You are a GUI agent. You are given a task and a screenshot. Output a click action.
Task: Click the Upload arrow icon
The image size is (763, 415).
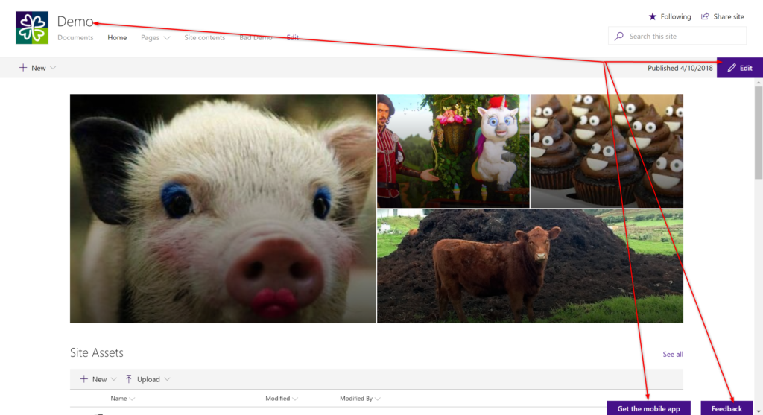pos(128,379)
